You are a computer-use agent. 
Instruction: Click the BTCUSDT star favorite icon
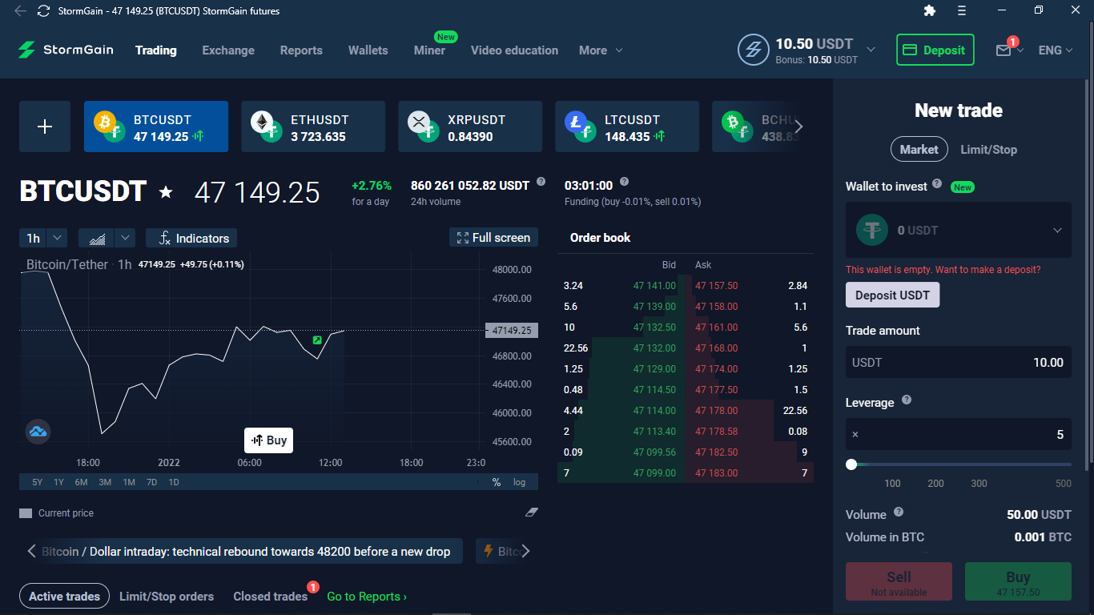pyautogui.click(x=166, y=192)
